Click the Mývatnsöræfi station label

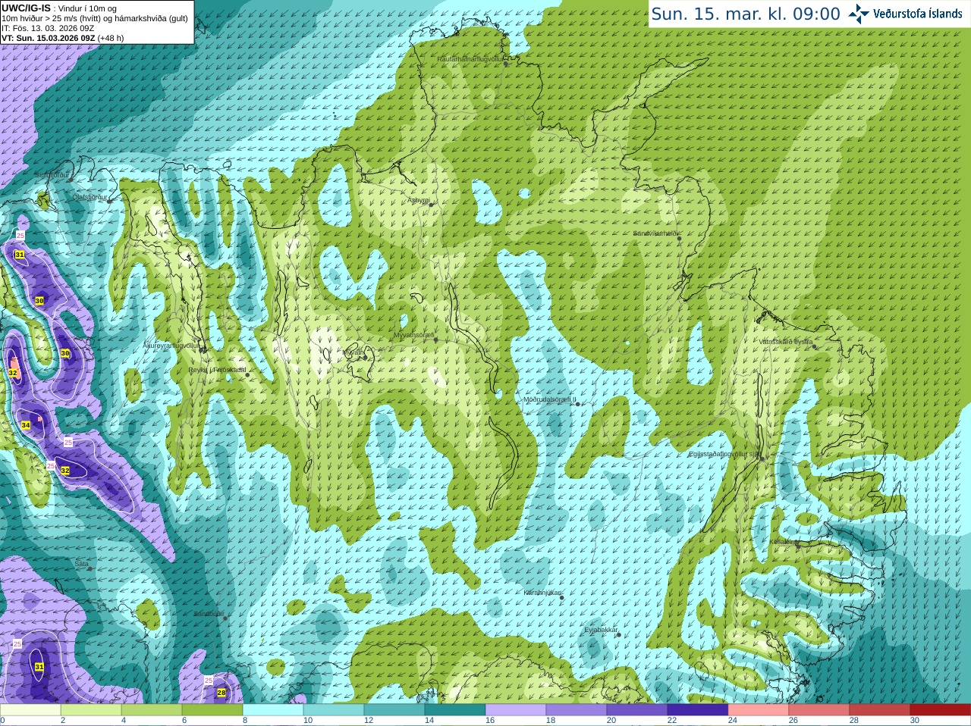pos(413,335)
